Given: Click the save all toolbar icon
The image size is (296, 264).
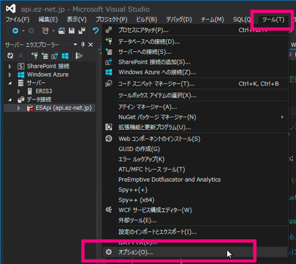Looking at the screenshot, I should (x=82, y=31).
